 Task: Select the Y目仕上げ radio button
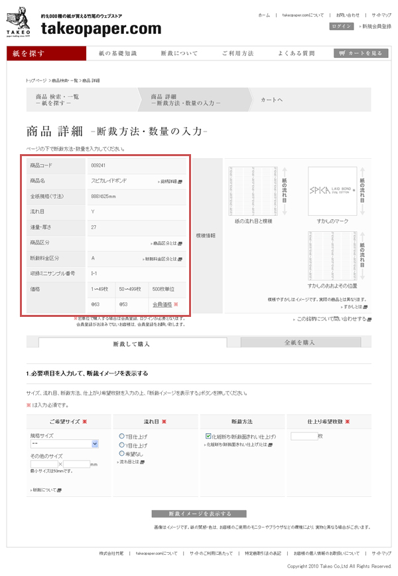118,445
